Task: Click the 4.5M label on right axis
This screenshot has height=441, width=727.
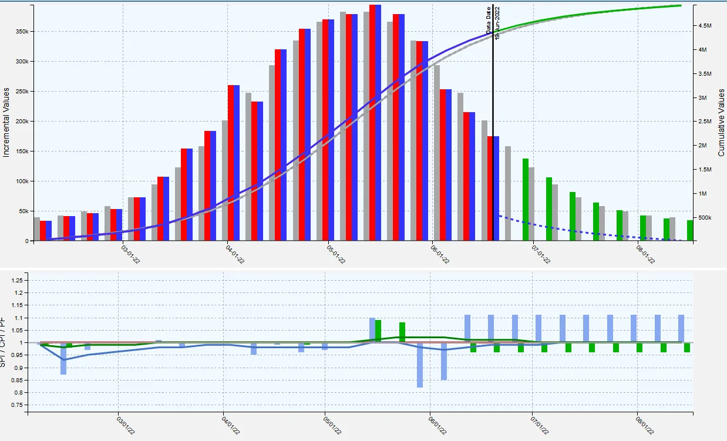Action: tap(705, 26)
